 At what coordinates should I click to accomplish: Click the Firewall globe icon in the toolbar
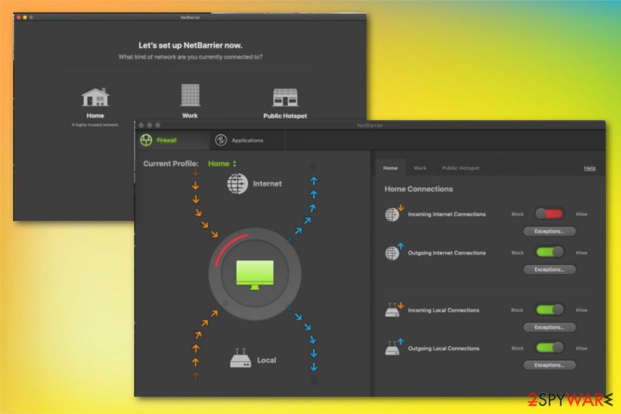(x=146, y=140)
